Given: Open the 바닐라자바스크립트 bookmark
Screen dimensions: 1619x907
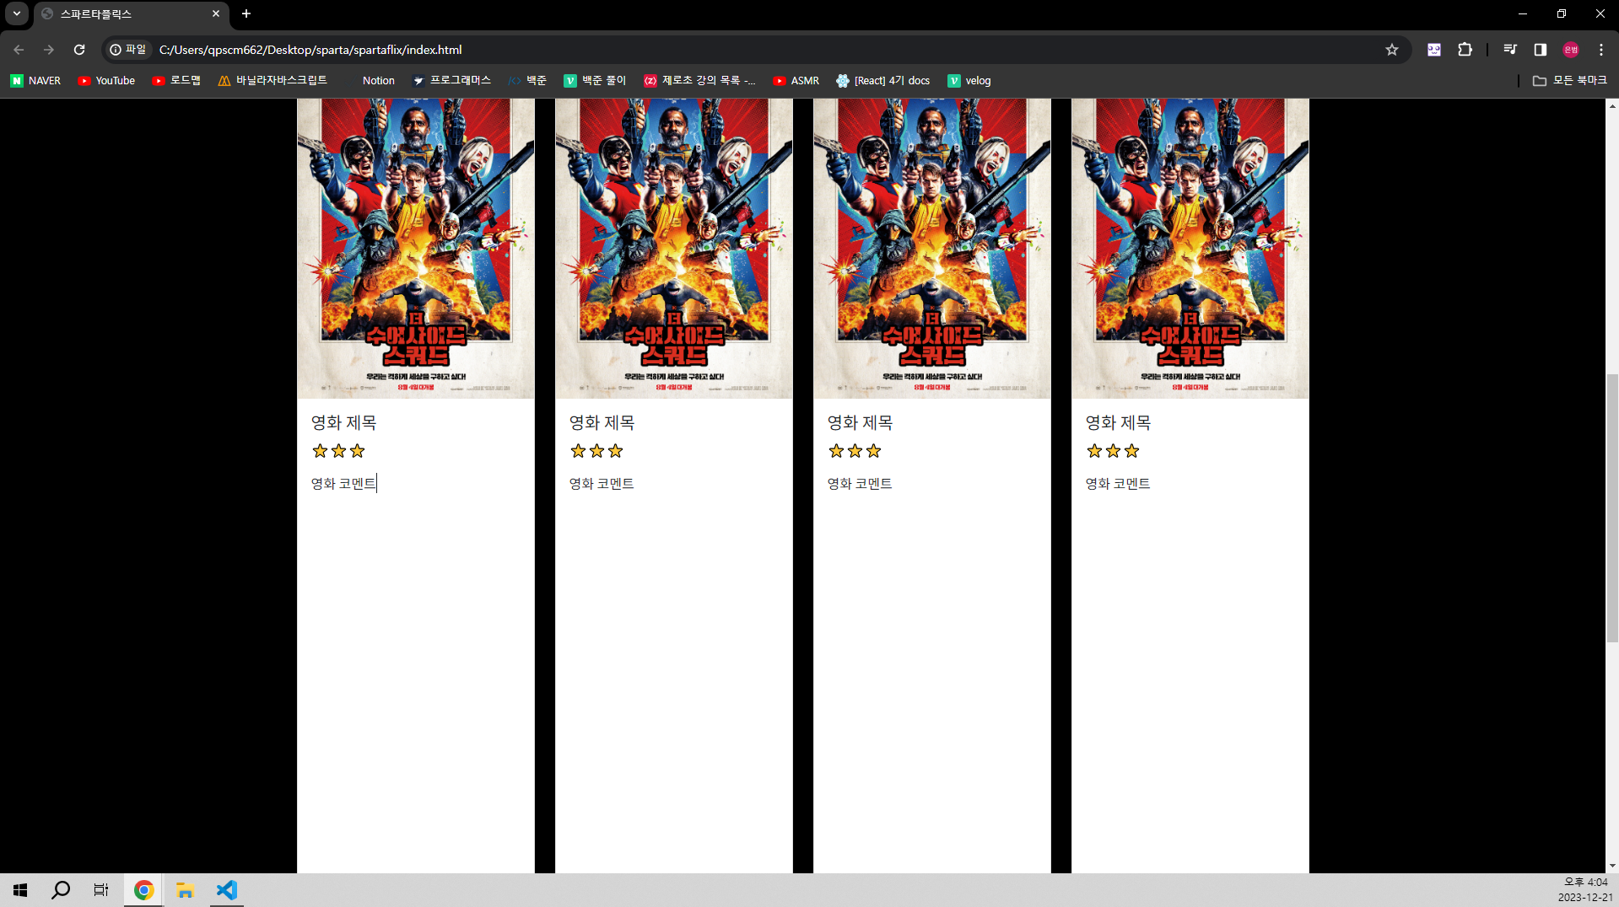Looking at the screenshot, I should (x=273, y=81).
